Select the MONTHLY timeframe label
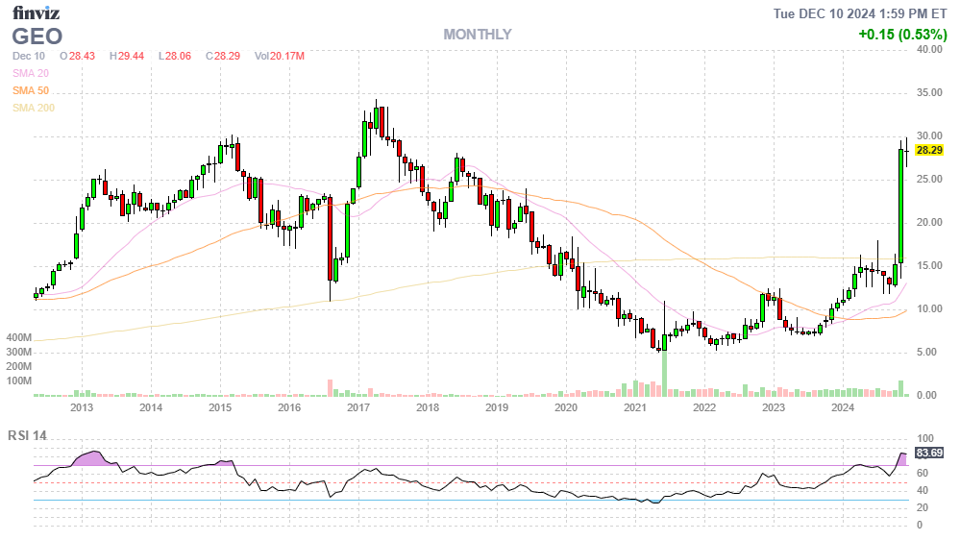960x540 pixels. (478, 35)
